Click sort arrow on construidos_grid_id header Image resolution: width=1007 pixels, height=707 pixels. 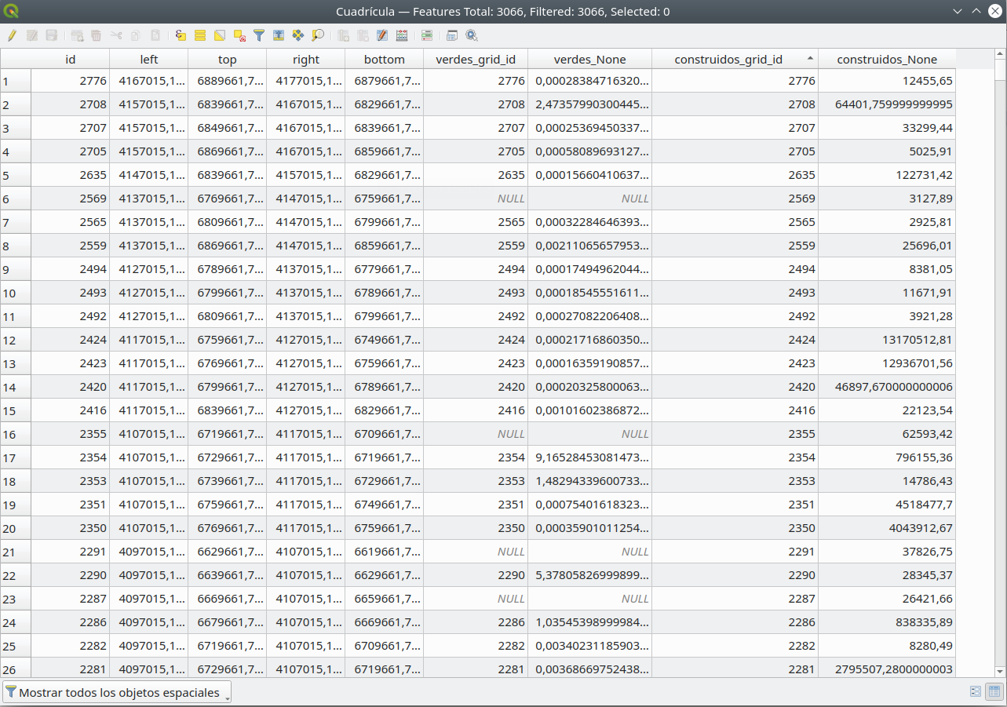[x=810, y=59]
